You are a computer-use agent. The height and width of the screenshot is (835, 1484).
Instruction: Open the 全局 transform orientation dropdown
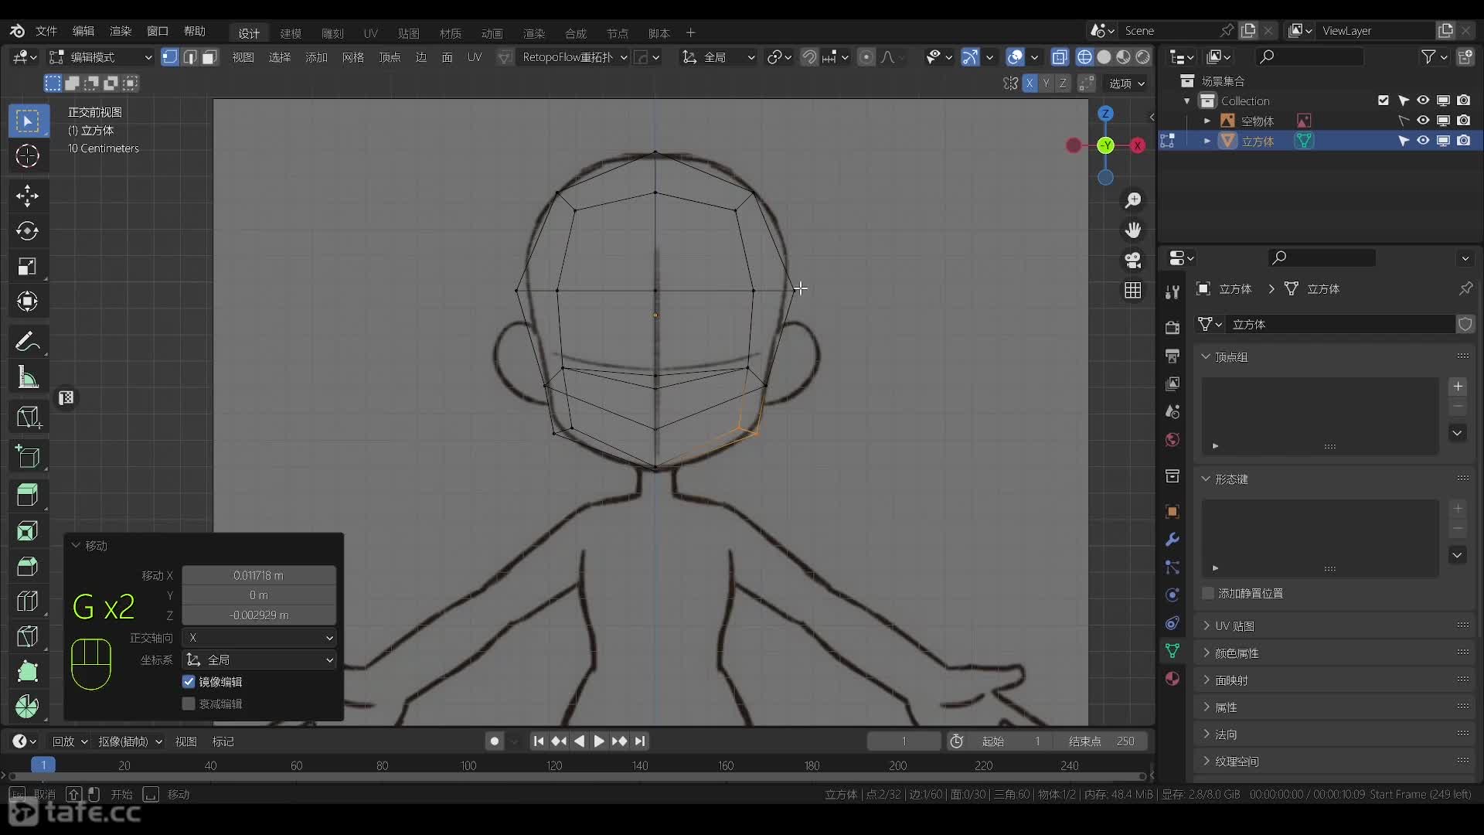718,57
